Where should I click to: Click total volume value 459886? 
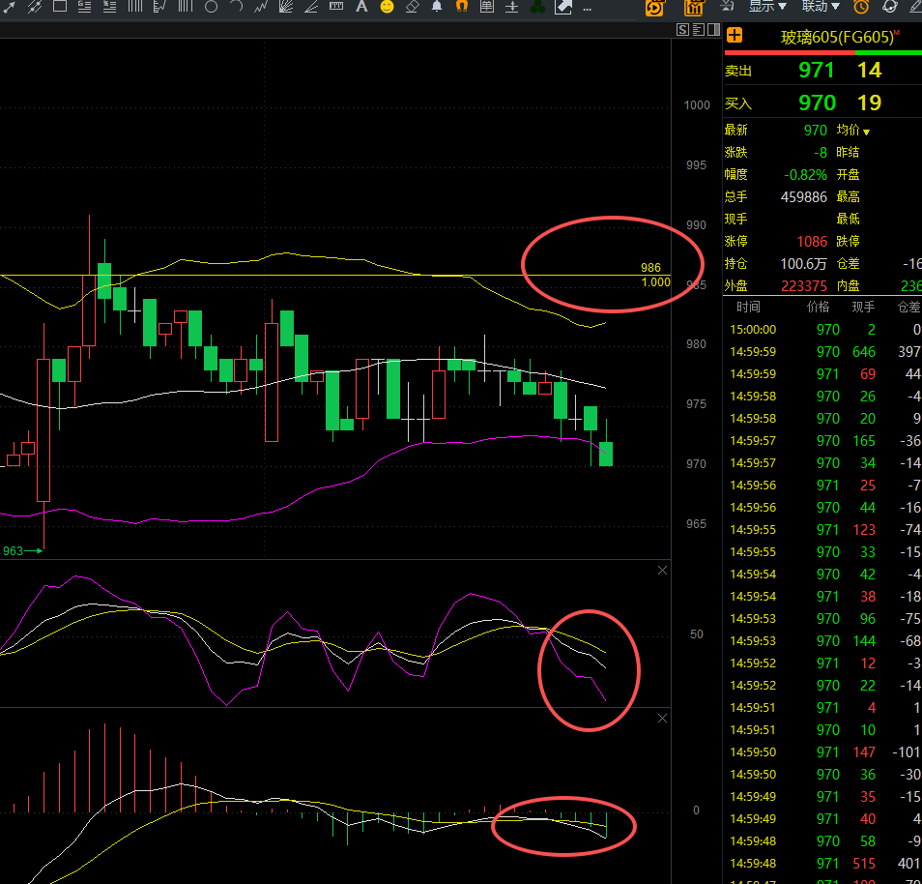coord(803,197)
